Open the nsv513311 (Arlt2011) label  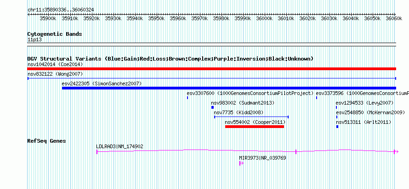pyautogui.click(x=364, y=122)
